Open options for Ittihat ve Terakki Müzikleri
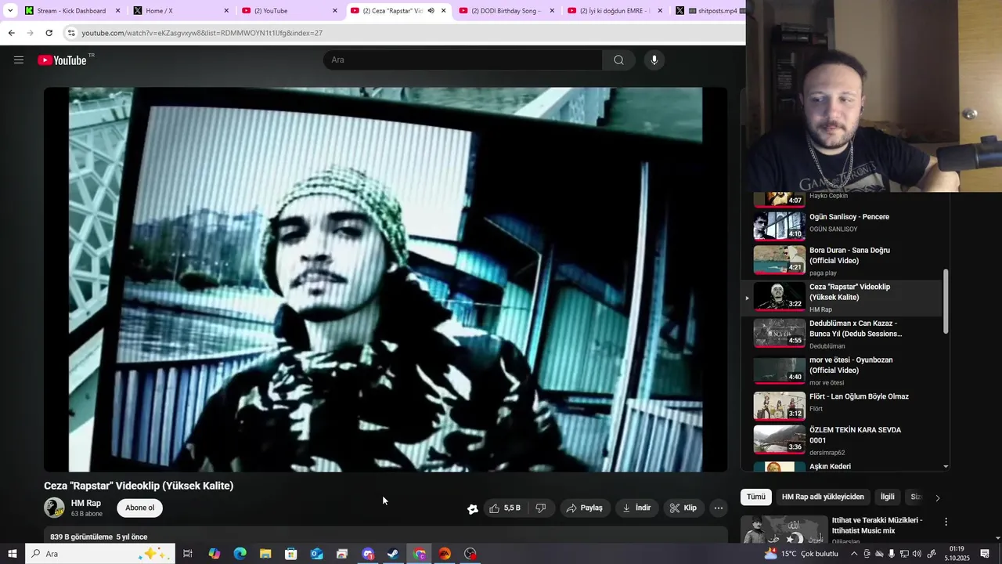 pos(946,522)
